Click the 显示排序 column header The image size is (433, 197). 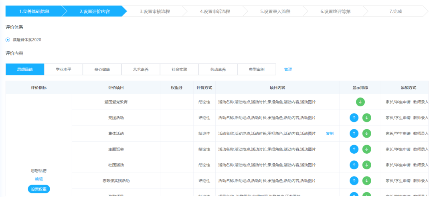tap(360, 87)
